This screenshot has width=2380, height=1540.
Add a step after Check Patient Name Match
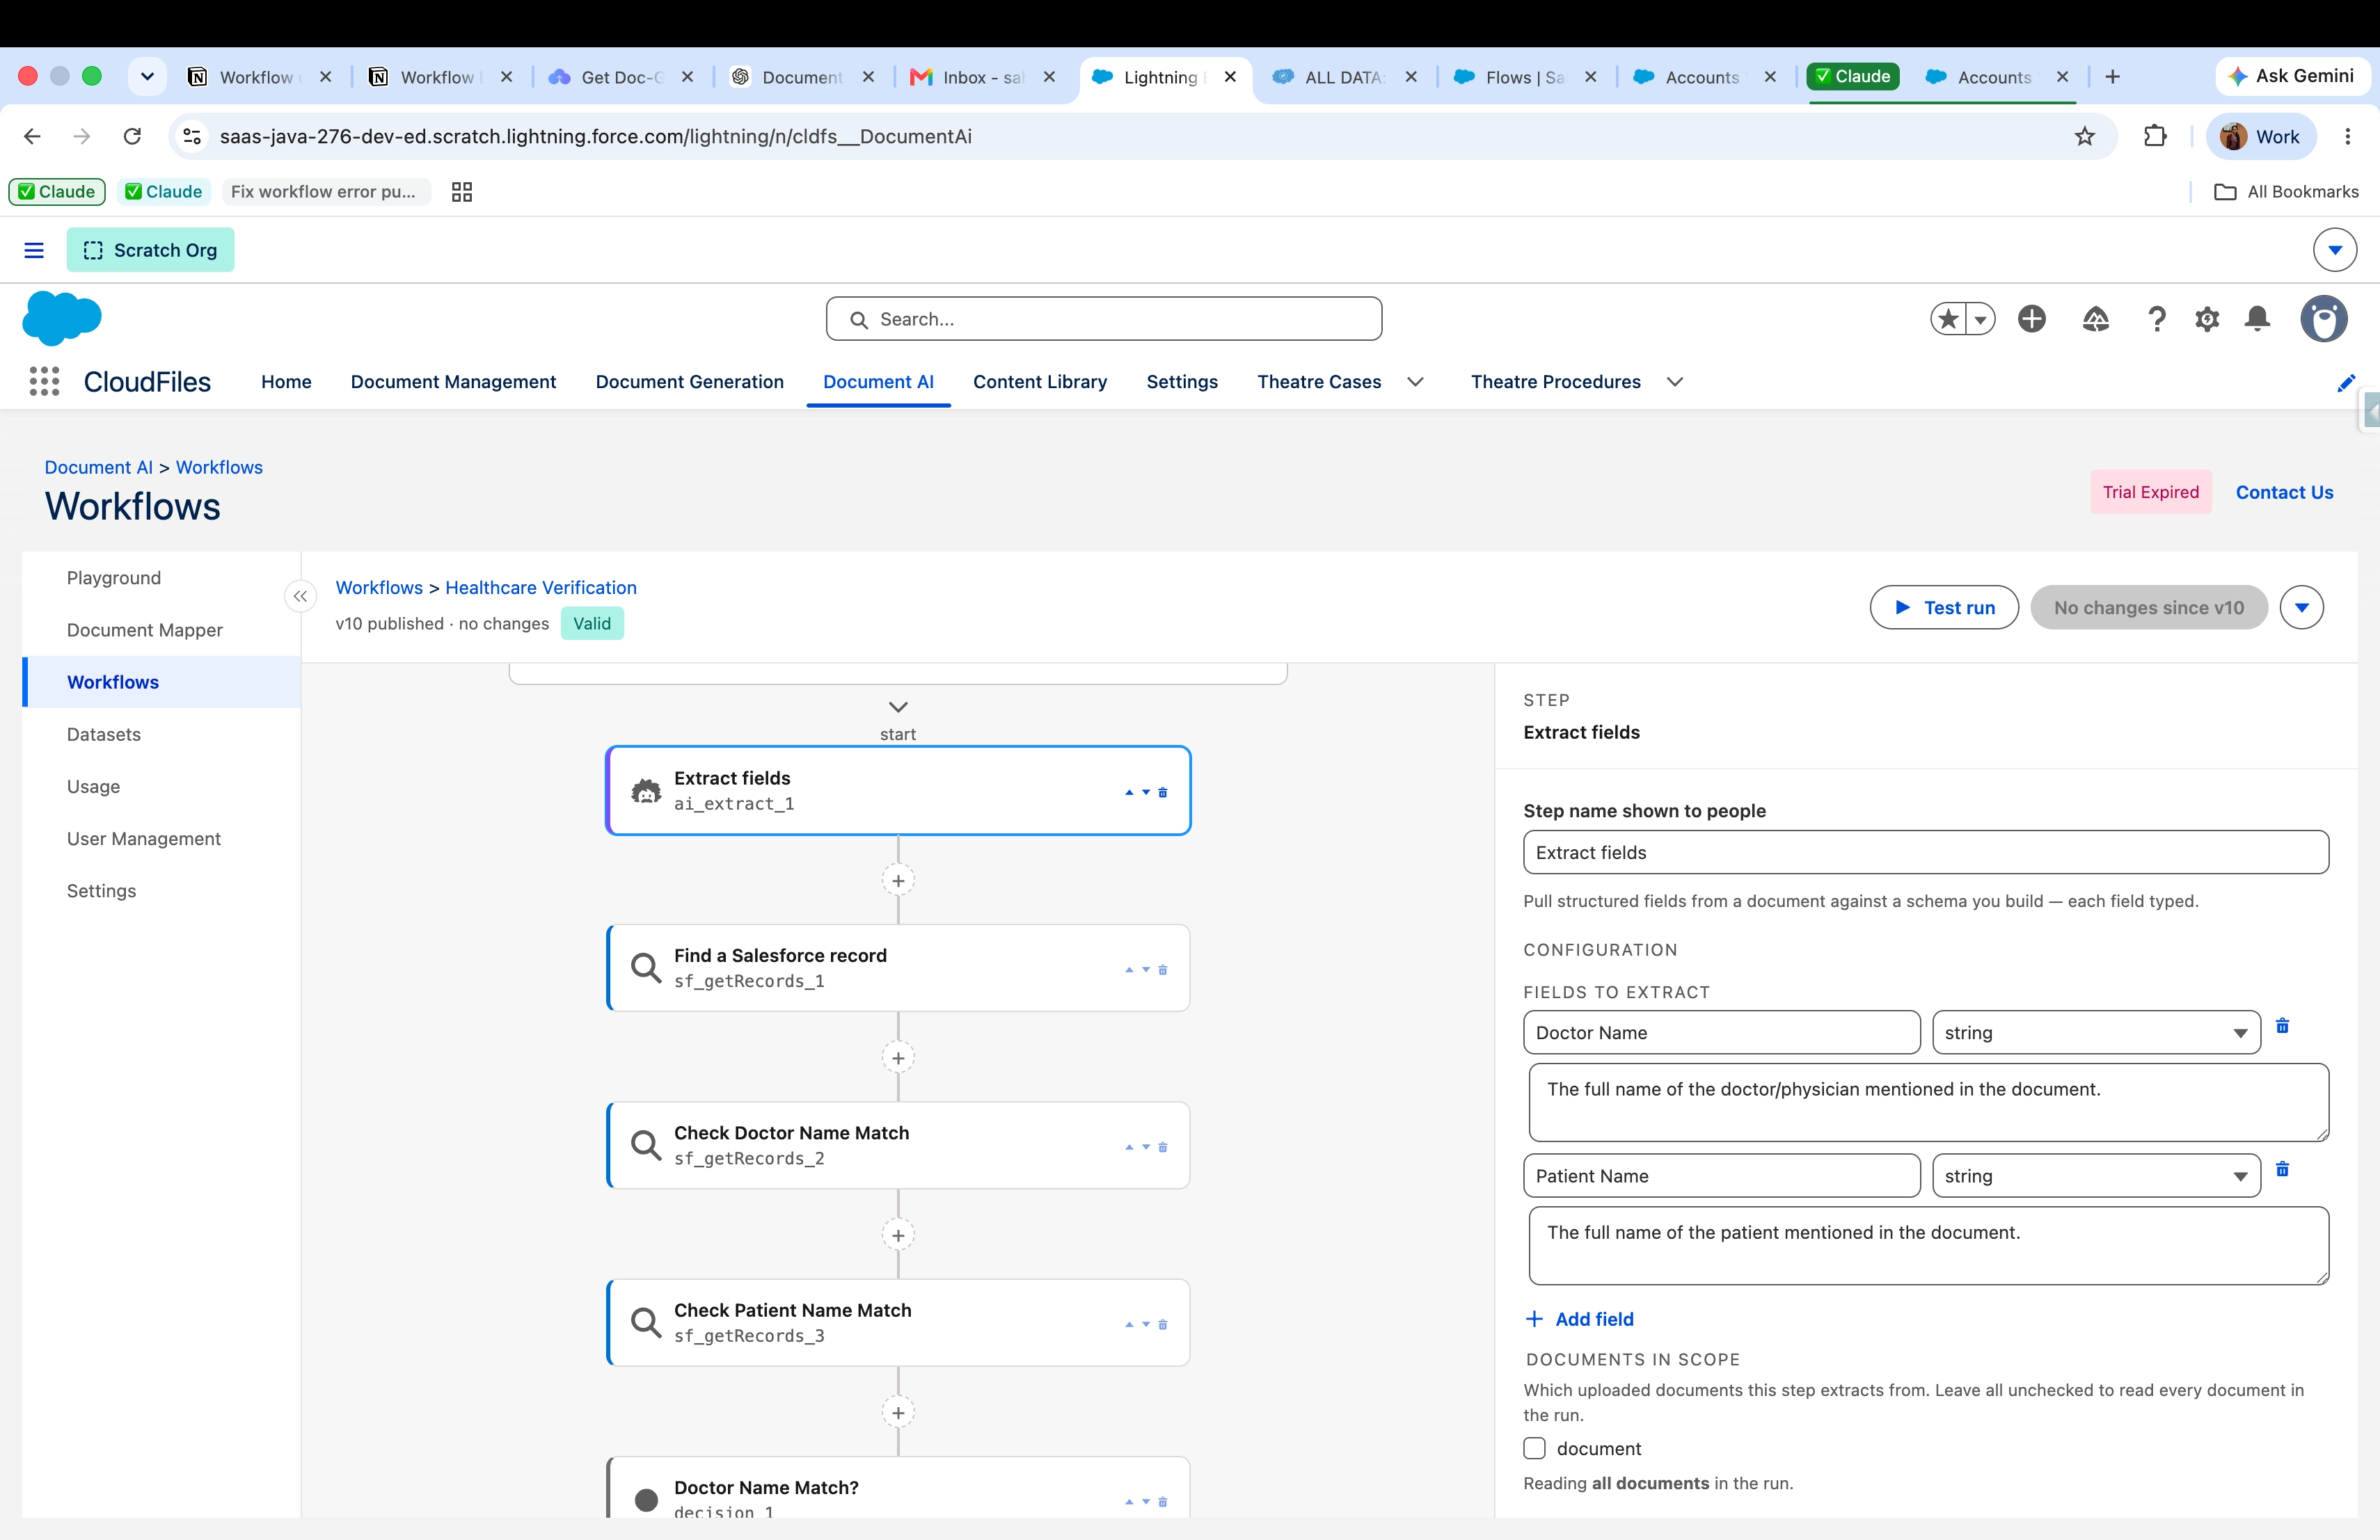(x=898, y=1413)
